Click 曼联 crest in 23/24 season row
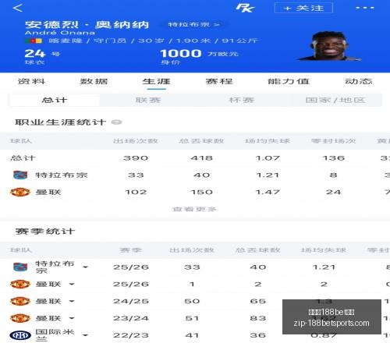Screen dimensions: 390x343 pos(20,318)
